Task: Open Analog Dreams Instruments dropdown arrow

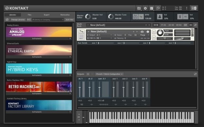Action: coord(70,39)
